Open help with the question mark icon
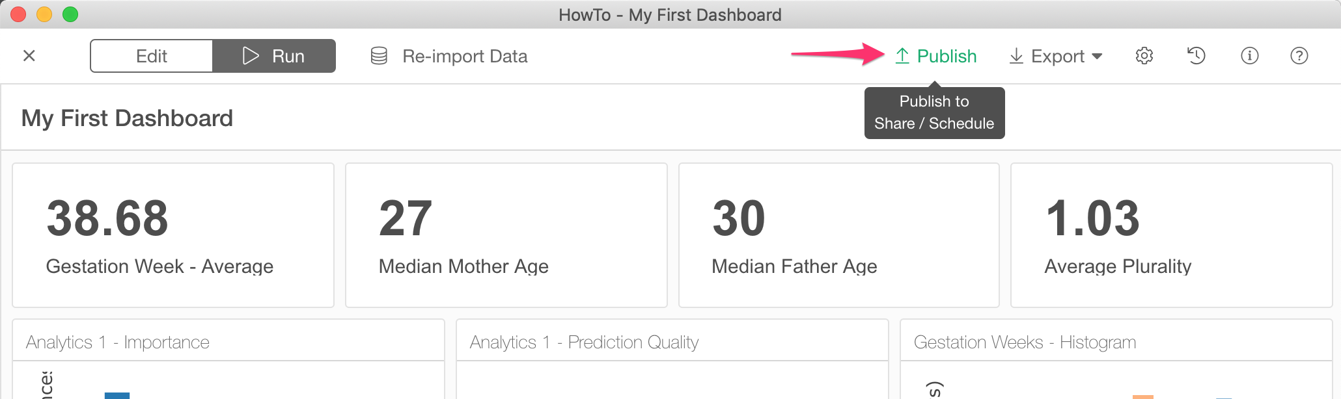Screen dimensions: 1341x399 pos(1299,56)
